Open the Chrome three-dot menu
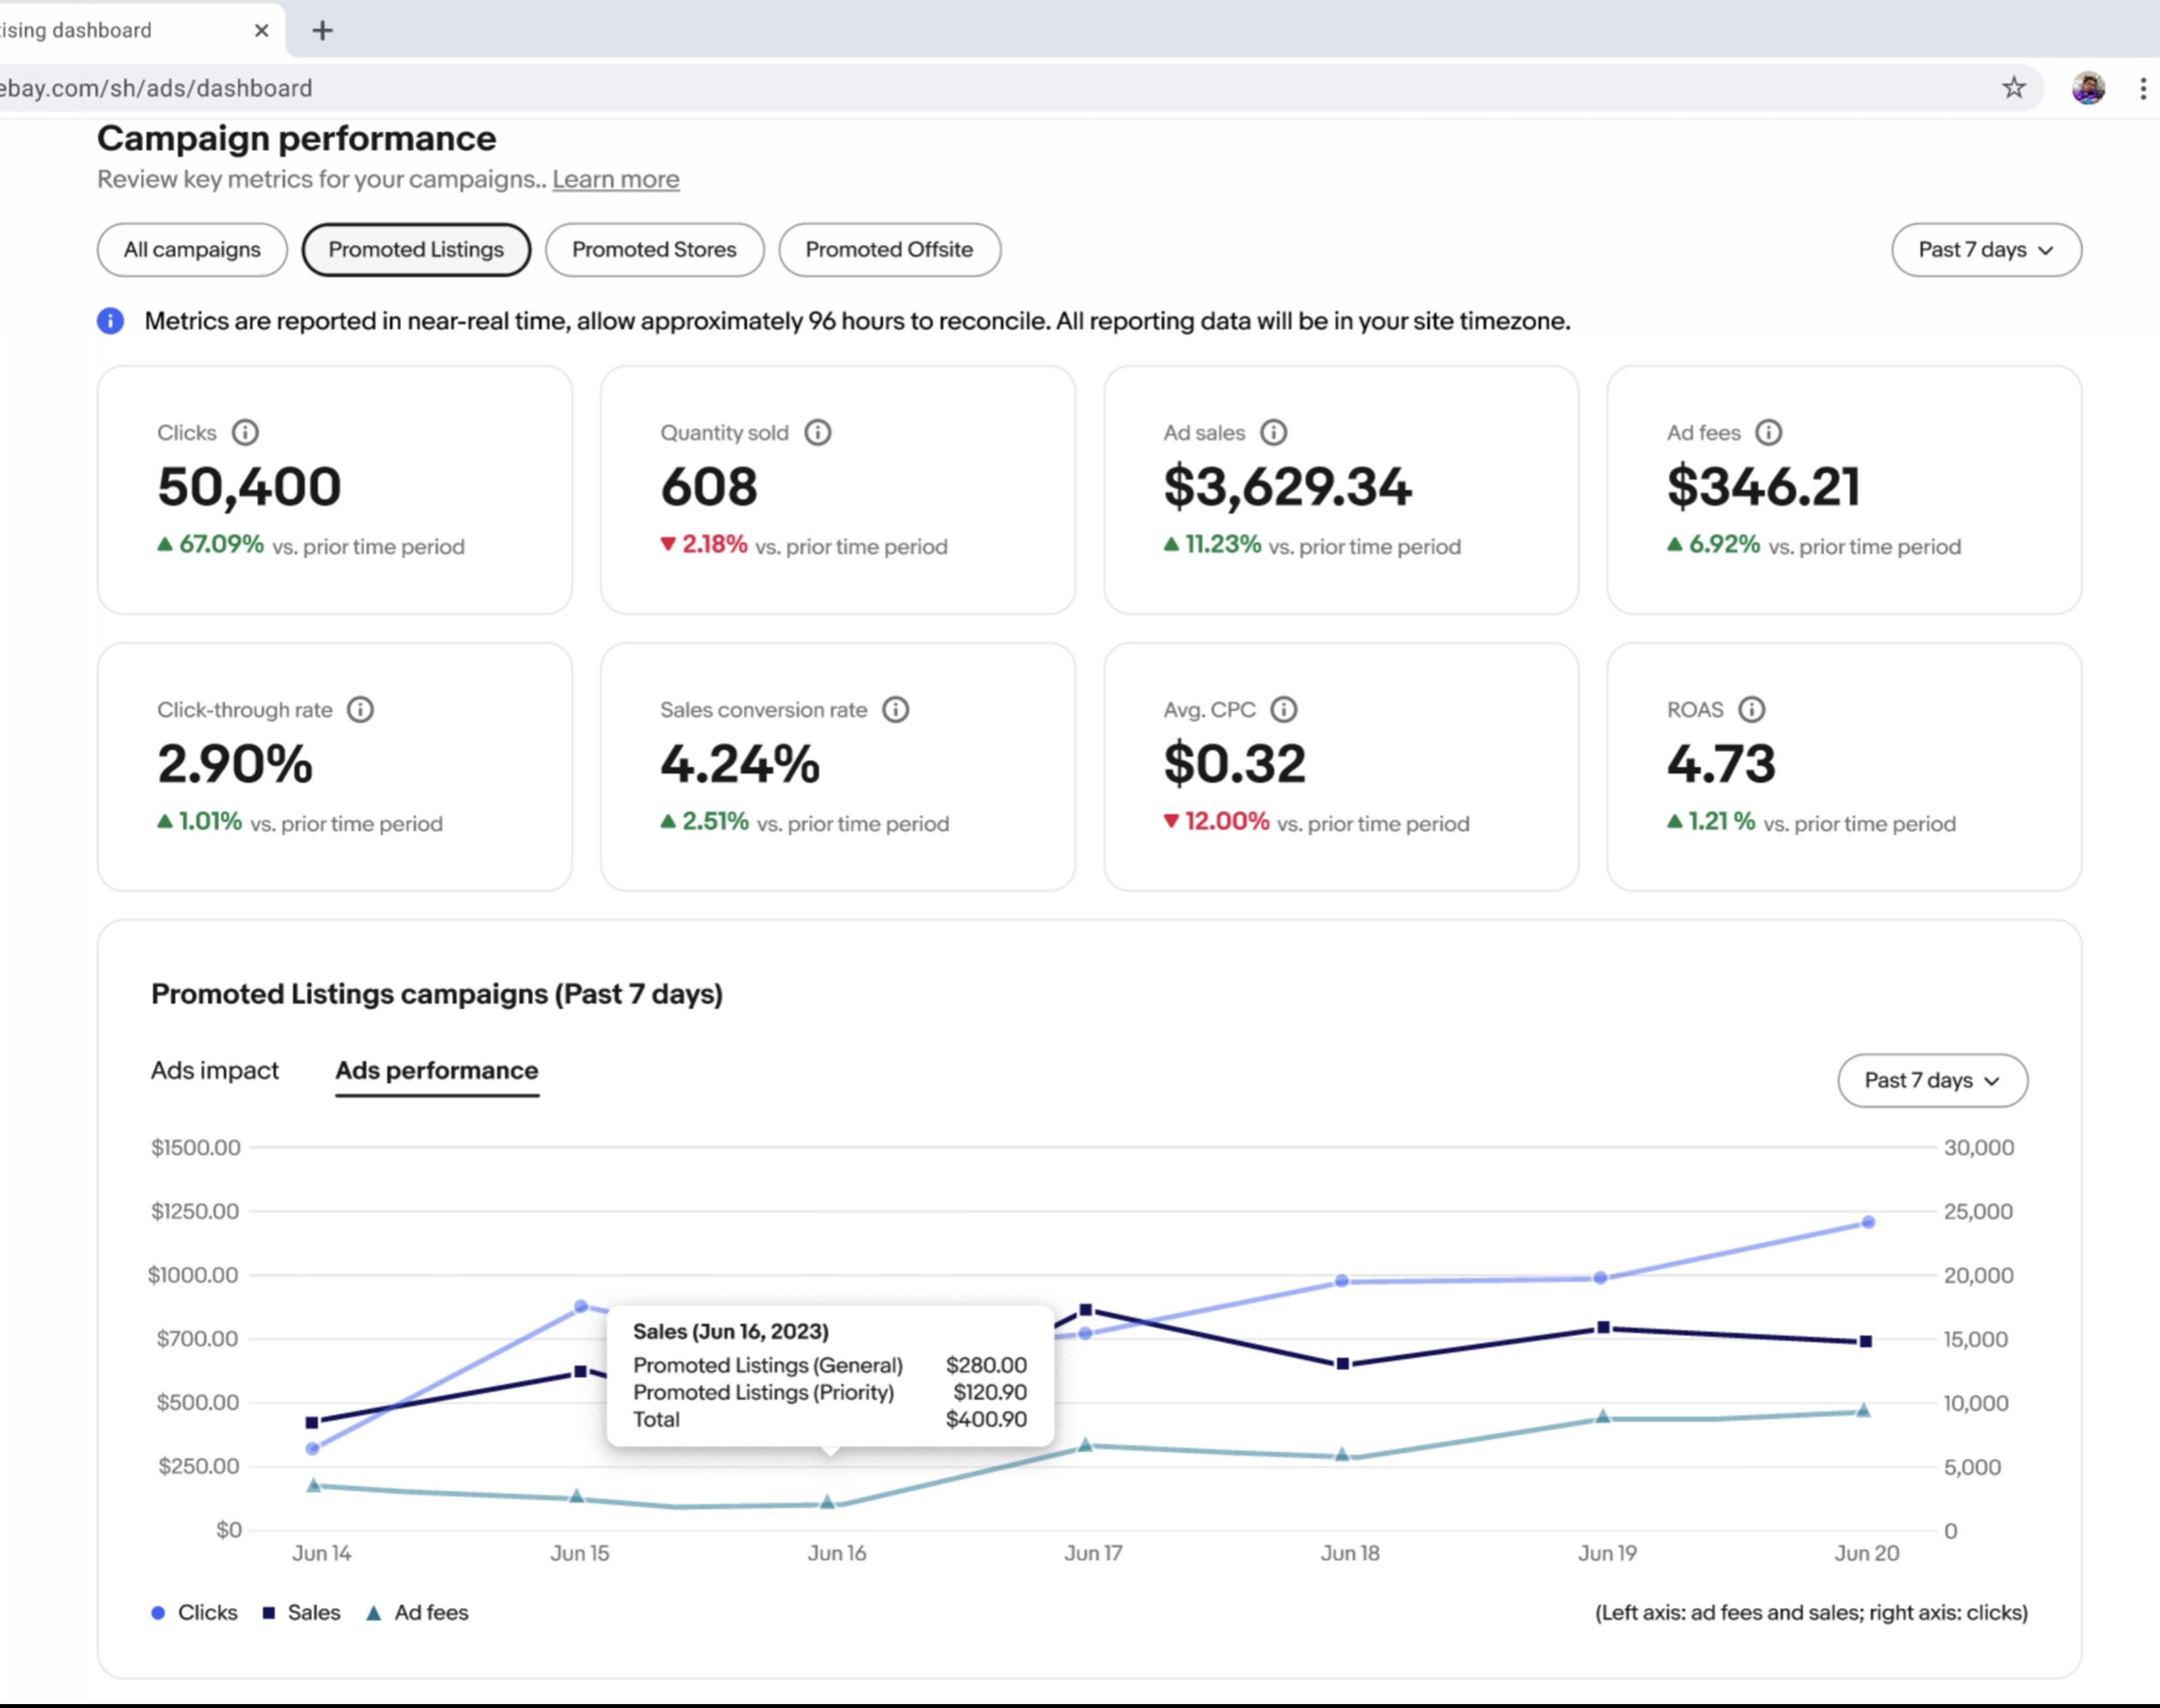Screen dimensions: 2160x1708 (2143, 88)
